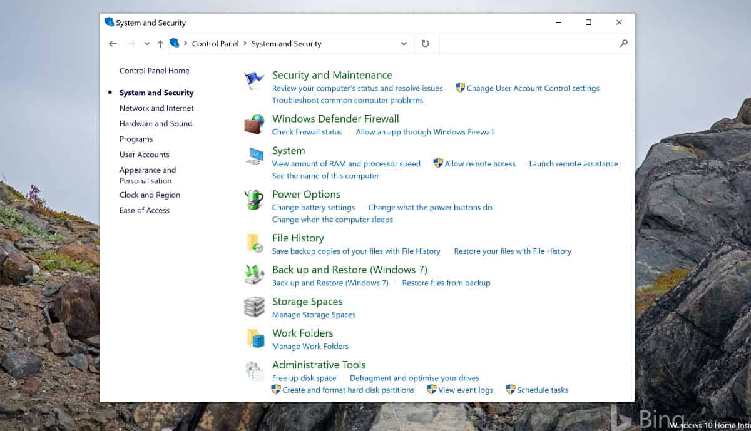Click Defragment and optimise your drives
The height and width of the screenshot is (431, 751).
414,378
